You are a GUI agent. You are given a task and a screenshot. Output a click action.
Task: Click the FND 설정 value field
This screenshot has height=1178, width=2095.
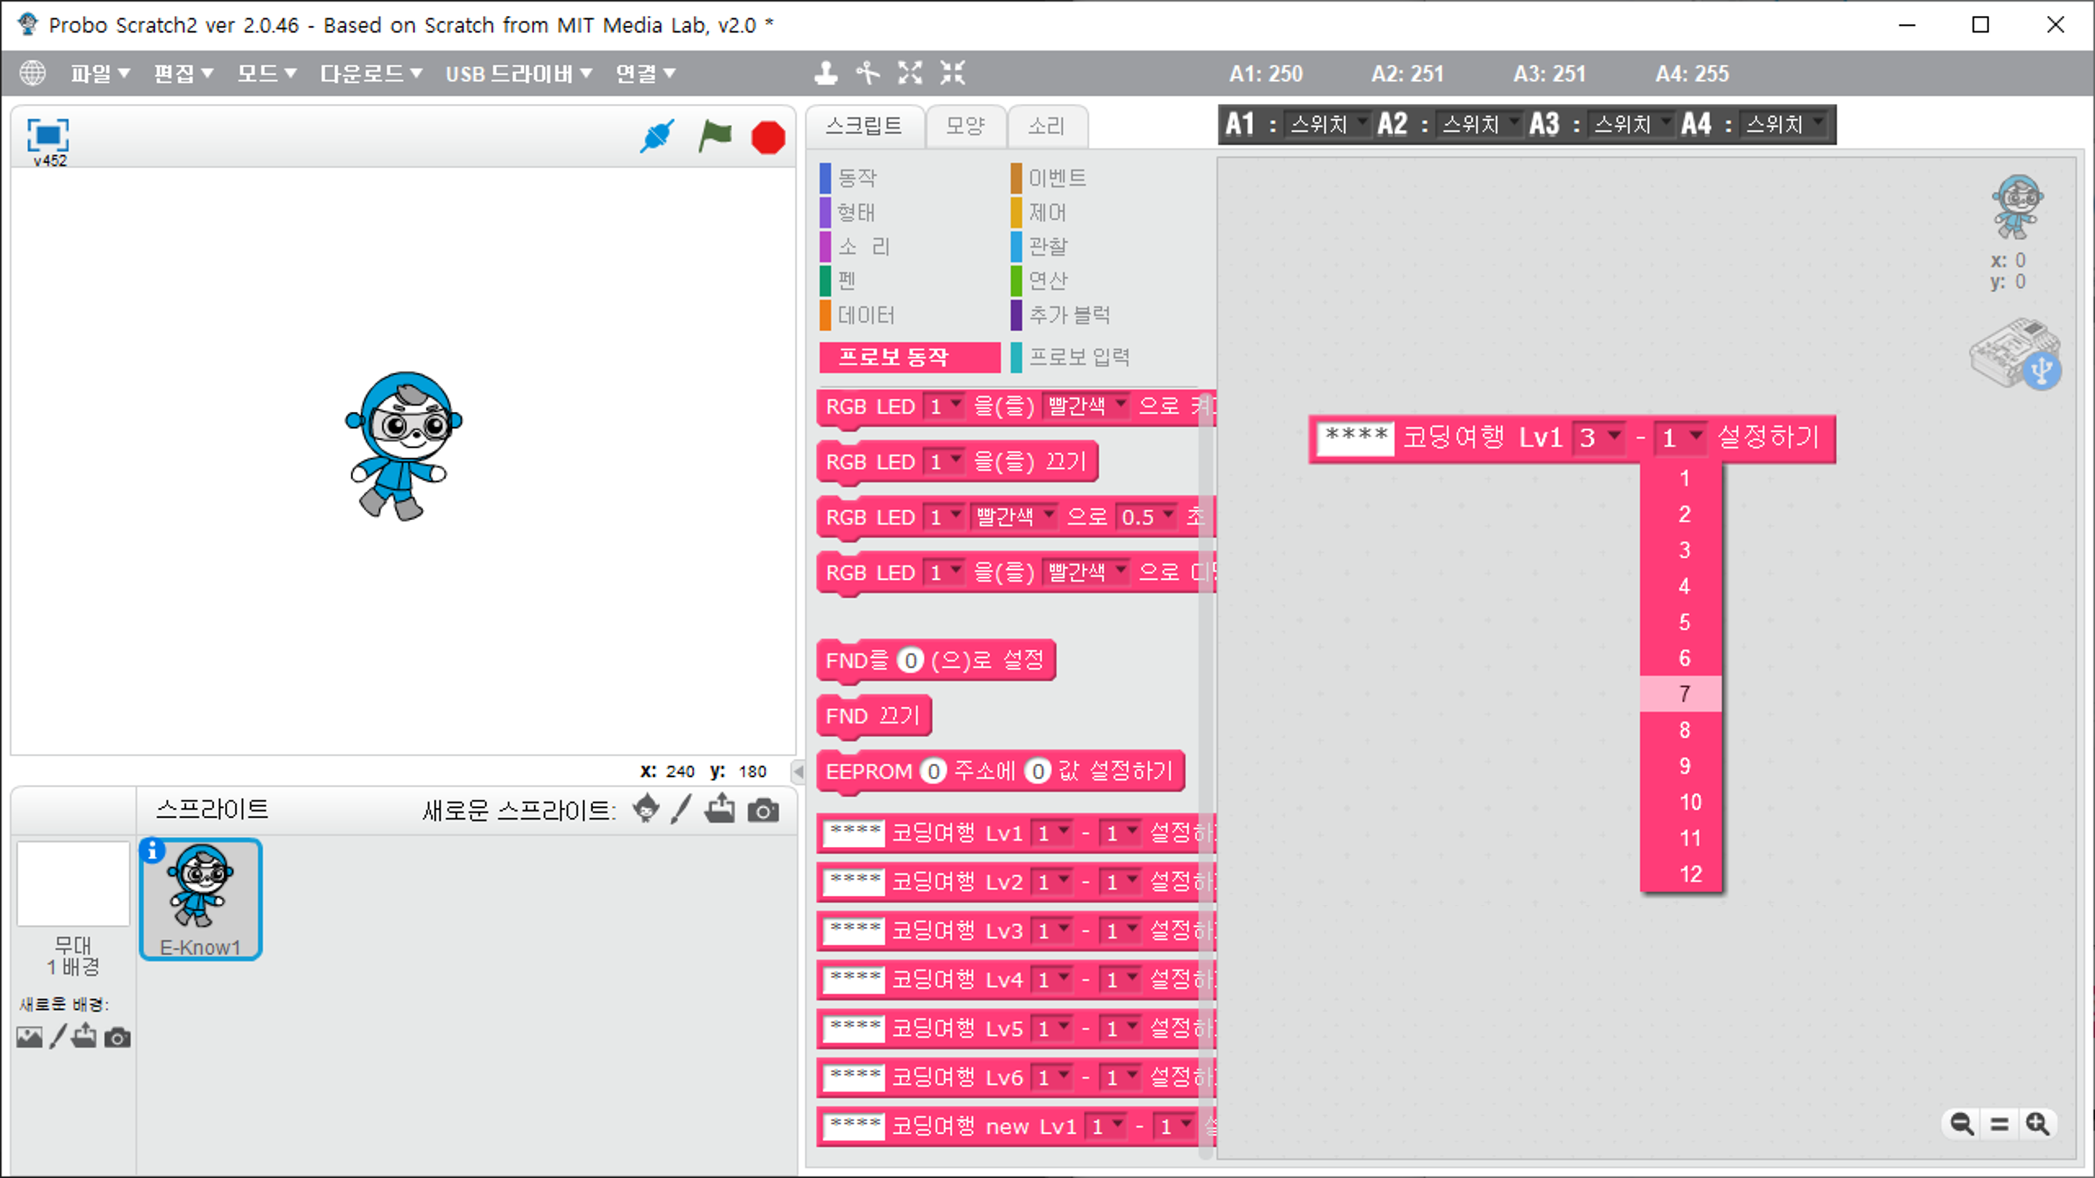[910, 660]
